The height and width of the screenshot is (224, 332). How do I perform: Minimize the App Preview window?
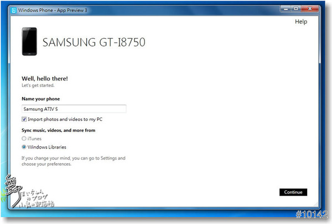(286, 9)
